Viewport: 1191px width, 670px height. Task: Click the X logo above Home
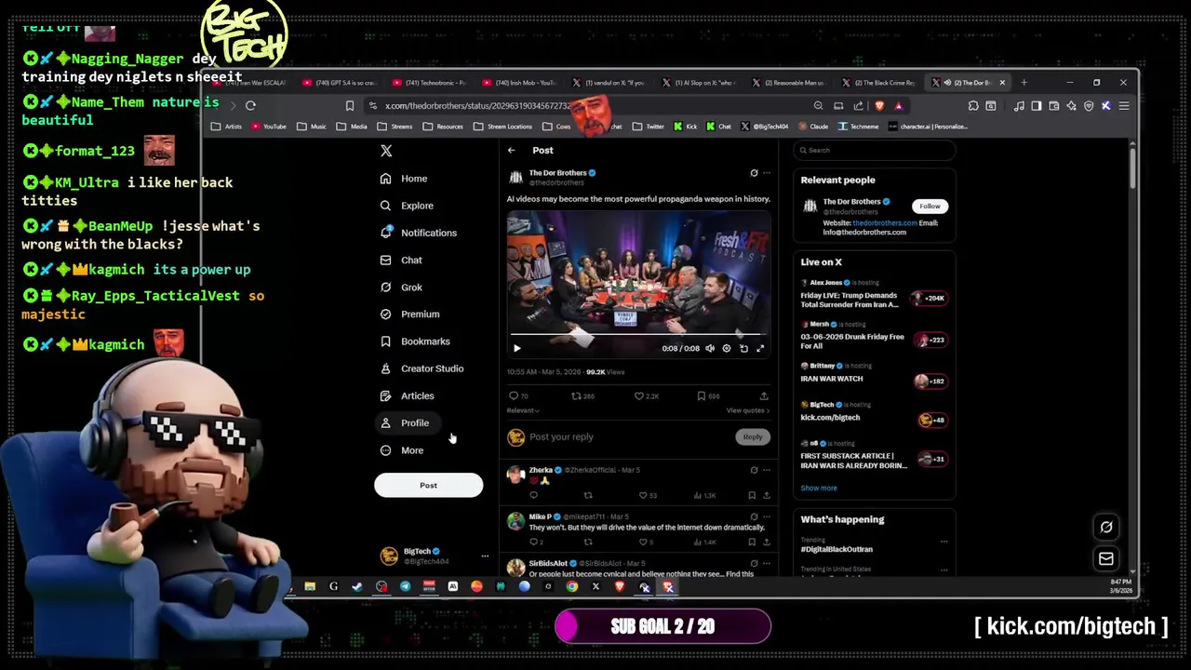(x=386, y=151)
